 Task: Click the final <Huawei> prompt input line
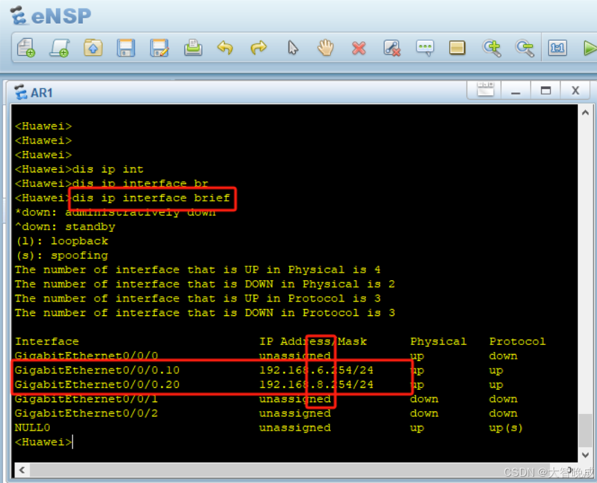point(44,442)
